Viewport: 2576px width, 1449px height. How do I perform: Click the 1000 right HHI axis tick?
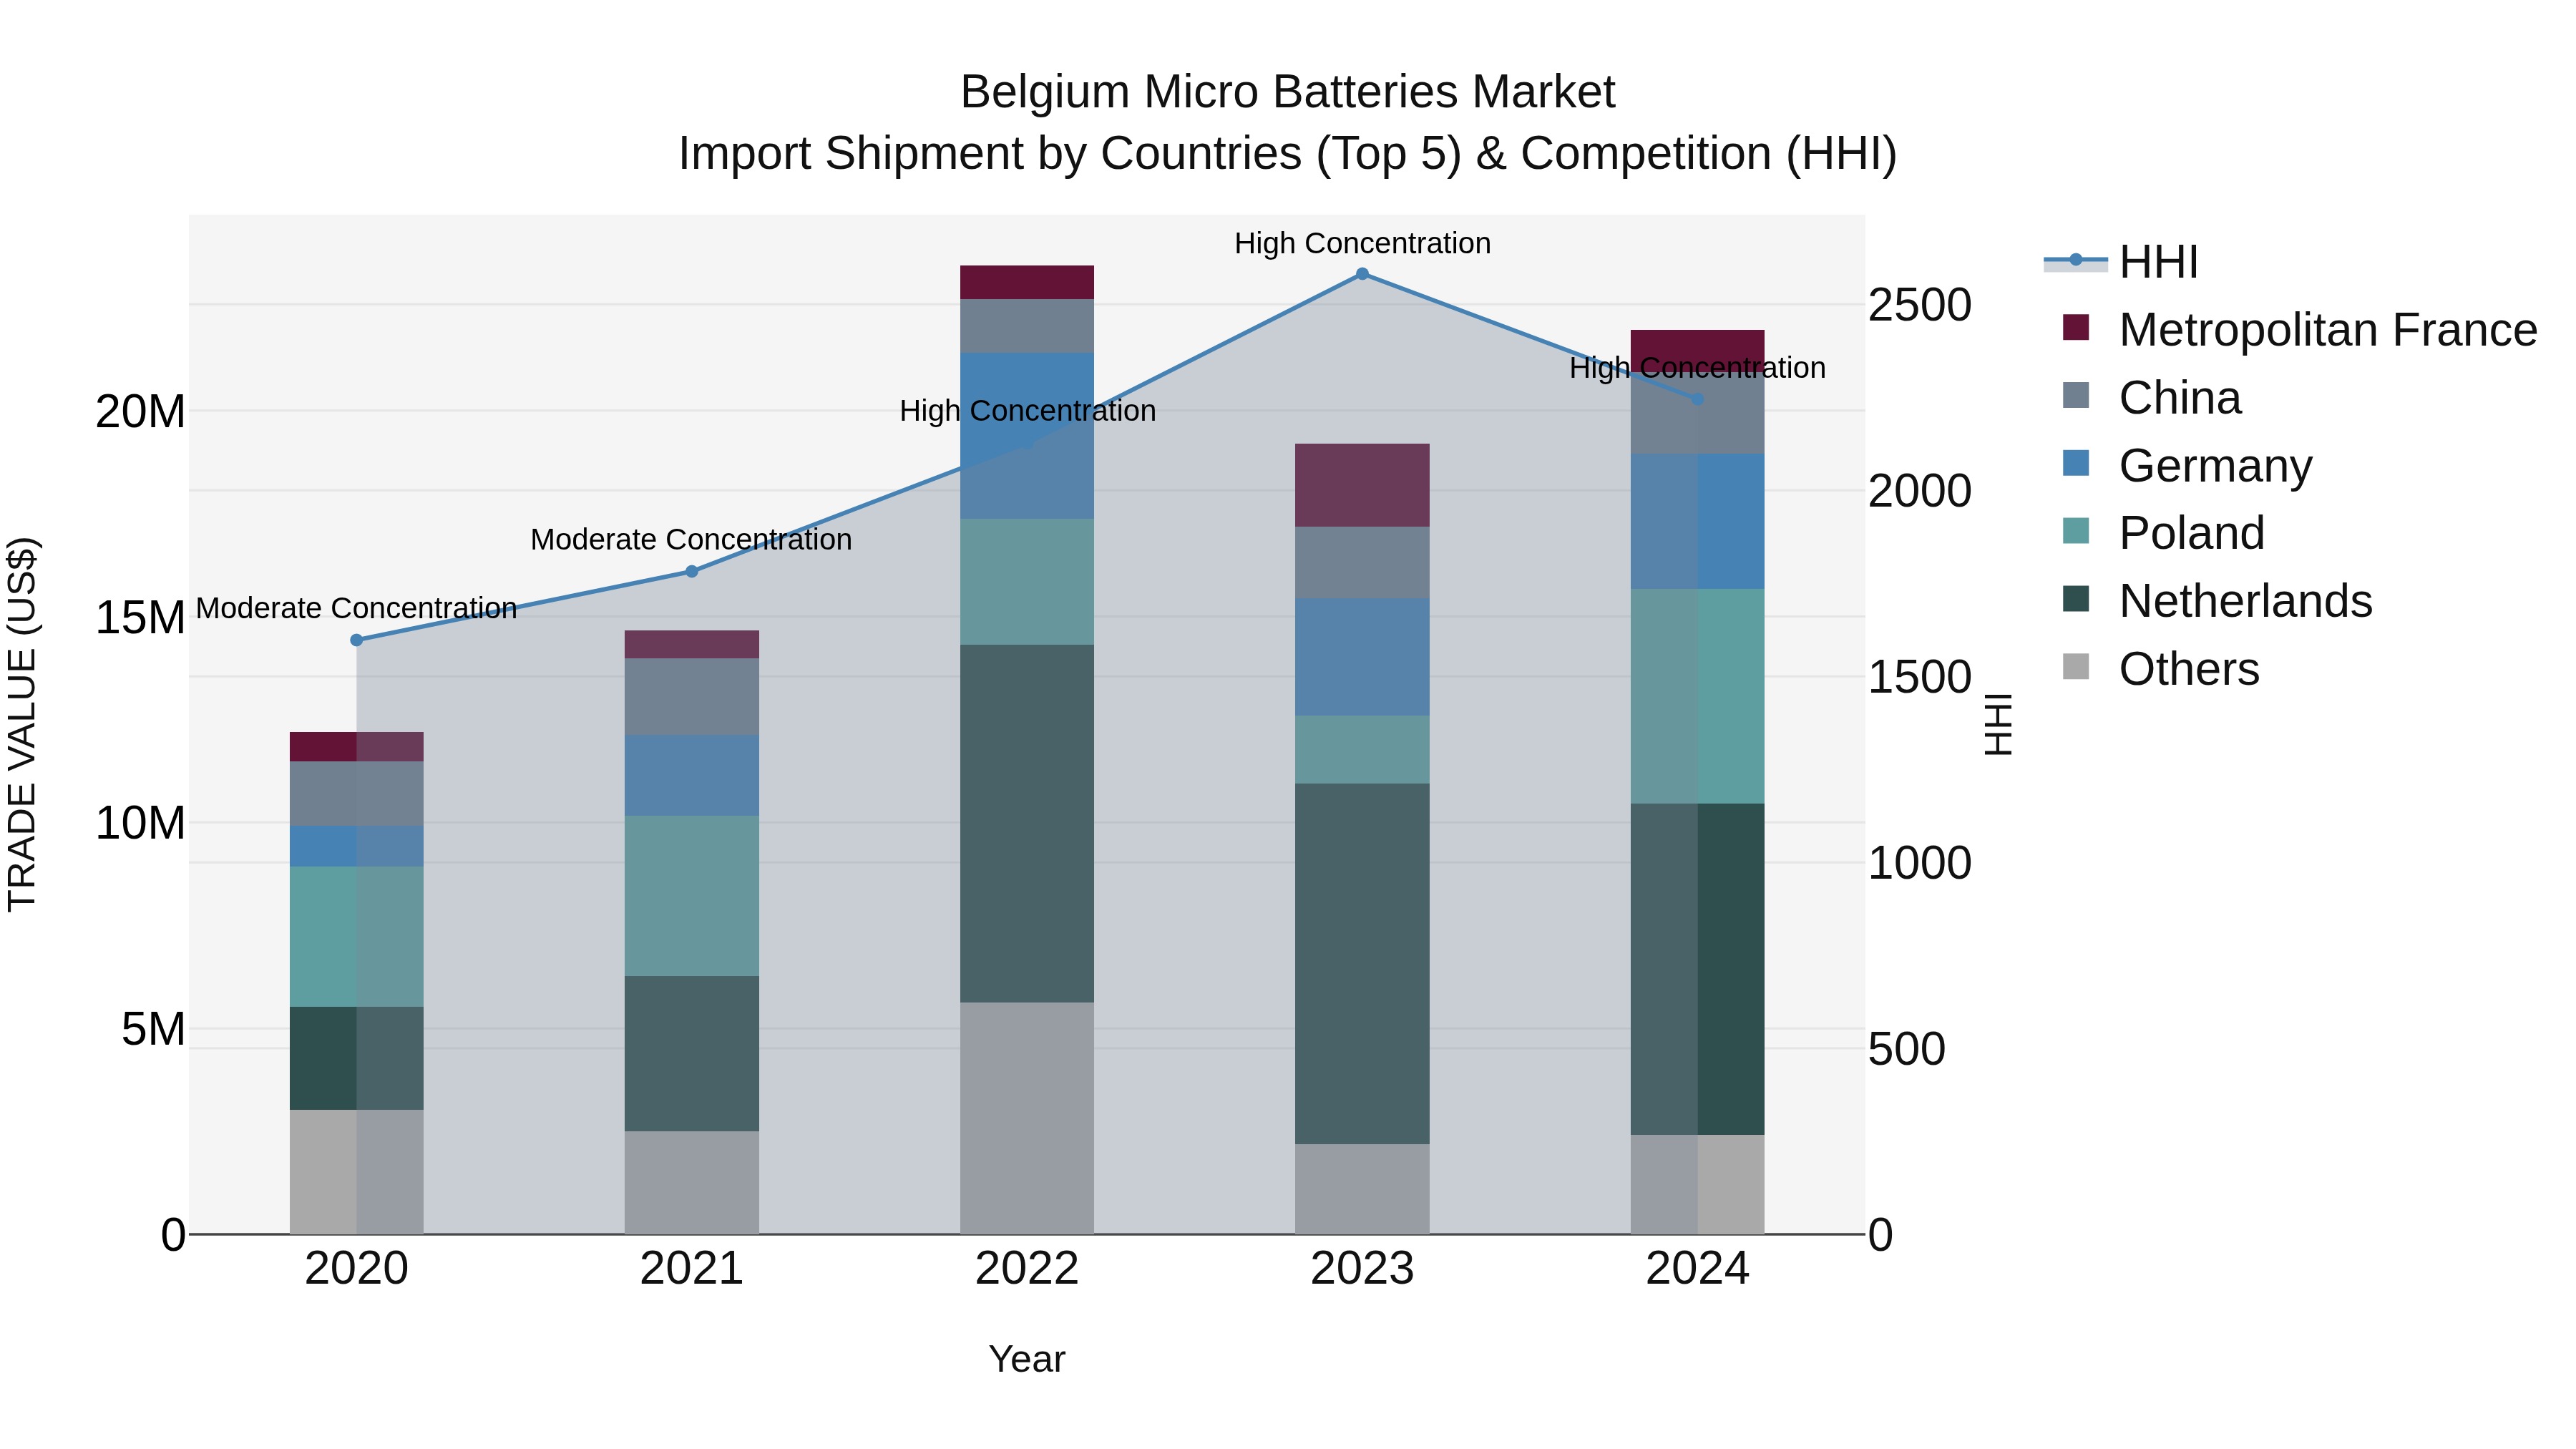click(1920, 863)
